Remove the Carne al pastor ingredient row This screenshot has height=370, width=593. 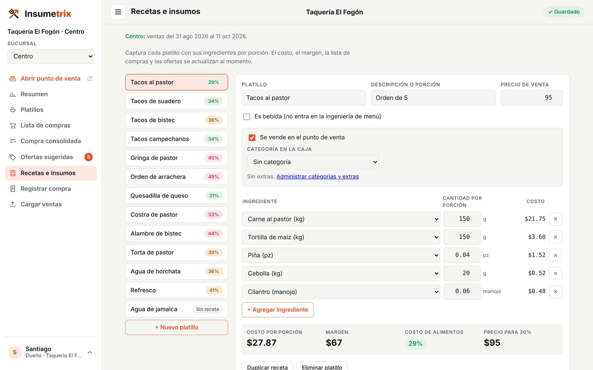tap(555, 219)
